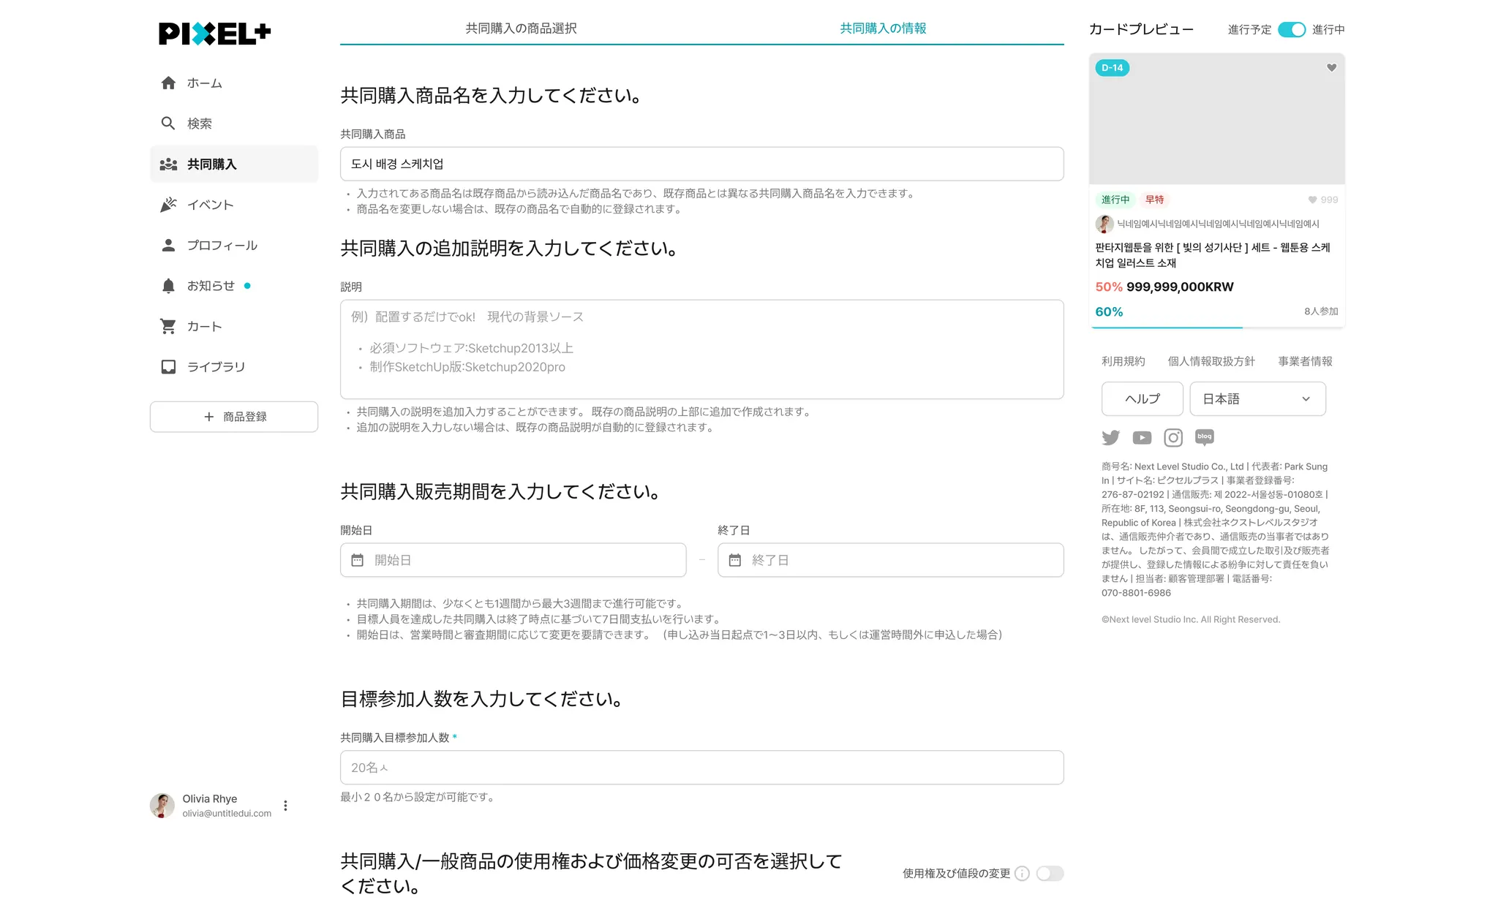The width and height of the screenshot is (1498, 900).
Task: Click the Twitter bird icon
Action: pyautogui.click(x=1110, y=437)
